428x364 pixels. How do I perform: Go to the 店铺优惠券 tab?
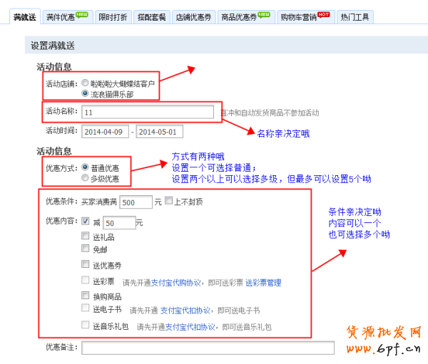(x=193, y=16)
